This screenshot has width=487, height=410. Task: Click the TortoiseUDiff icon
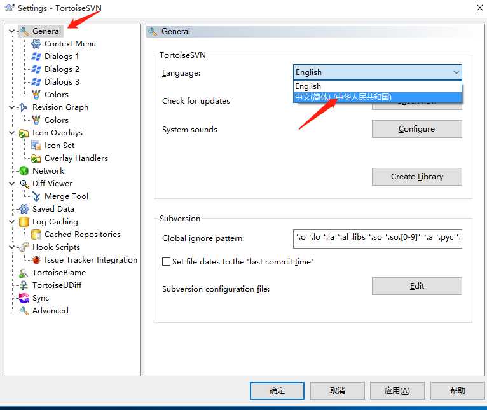(24, 285)
